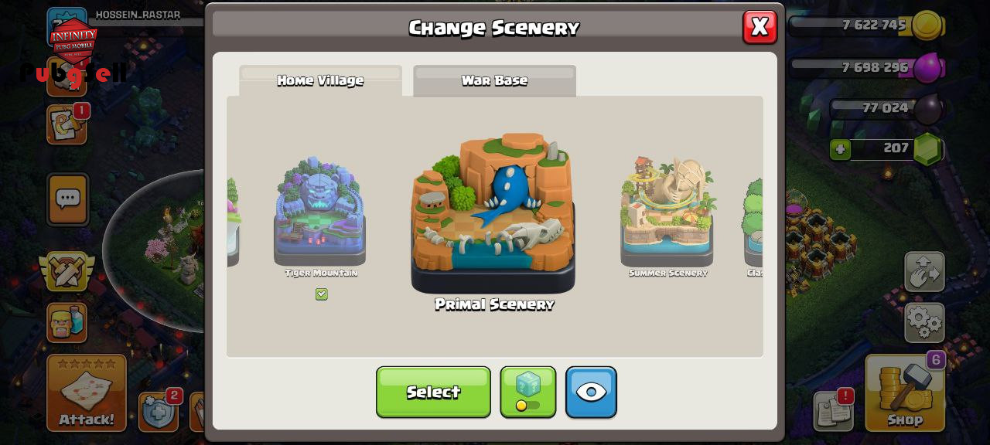Open the notes icon with red alert
The image size is (990, 445).
point(833,411)
